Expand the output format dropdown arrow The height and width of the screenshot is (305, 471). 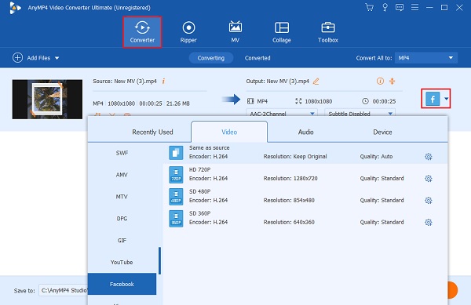click(447, 99)
